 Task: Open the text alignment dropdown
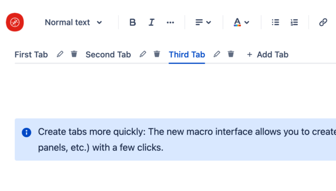point(203,22)
